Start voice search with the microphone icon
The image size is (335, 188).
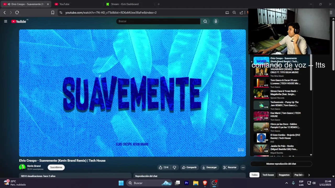[216, 21]
